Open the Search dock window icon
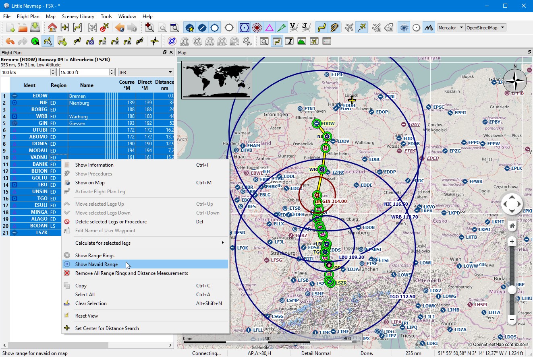Image resolution: width=533 pixels, height=357 pixels. pyautogui.click(x=264, y=41)
